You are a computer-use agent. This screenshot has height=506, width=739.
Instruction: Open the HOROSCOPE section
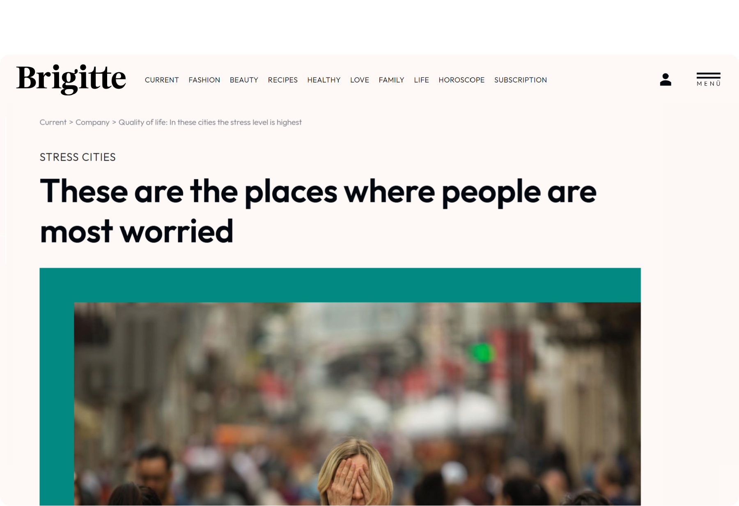coord(461,80)
